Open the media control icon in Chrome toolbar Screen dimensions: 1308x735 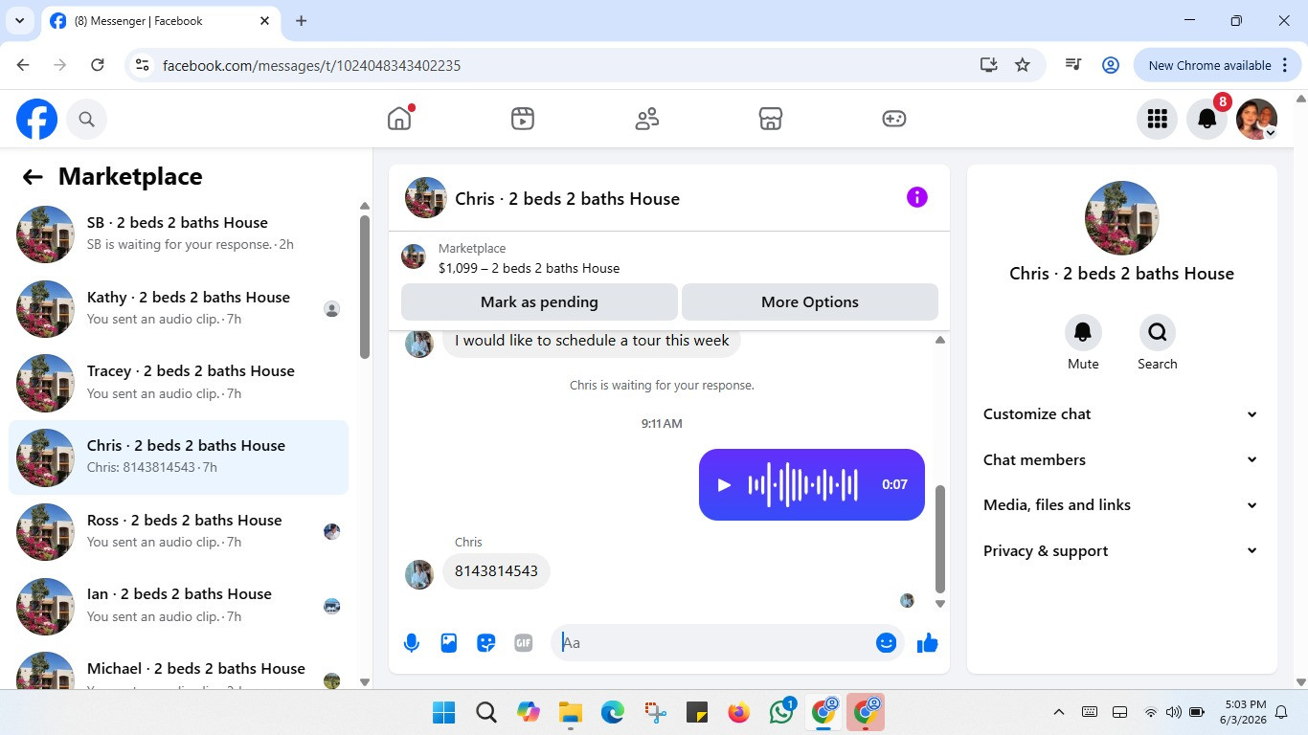tap(1073, 65)
